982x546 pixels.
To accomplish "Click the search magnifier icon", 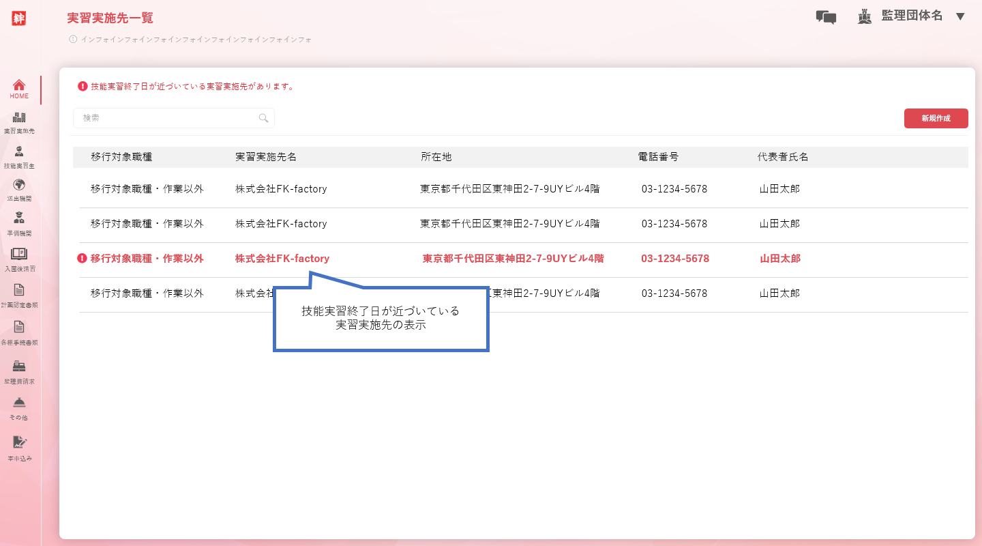I will 264,118.
